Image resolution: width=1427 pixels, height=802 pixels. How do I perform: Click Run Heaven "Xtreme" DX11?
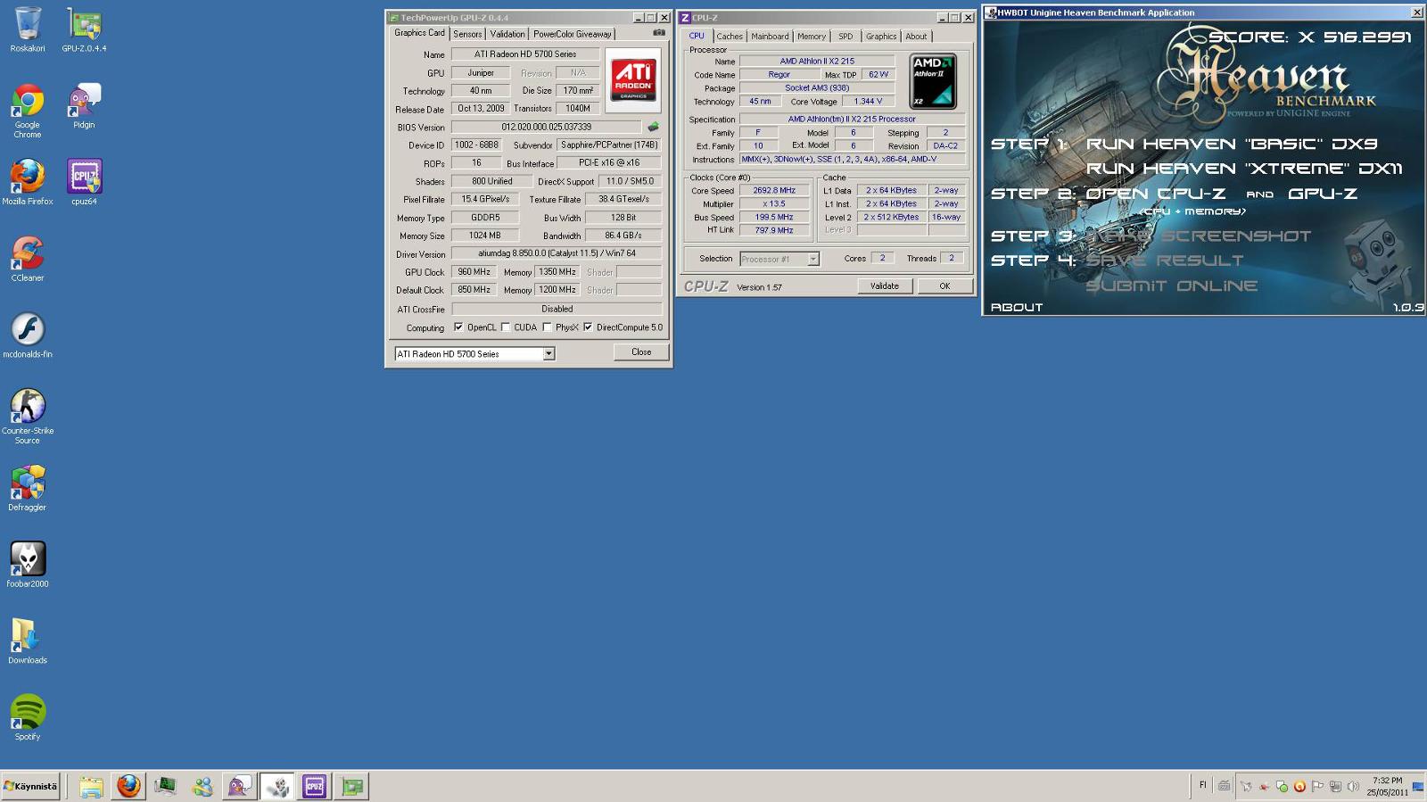coord(1244,169)
